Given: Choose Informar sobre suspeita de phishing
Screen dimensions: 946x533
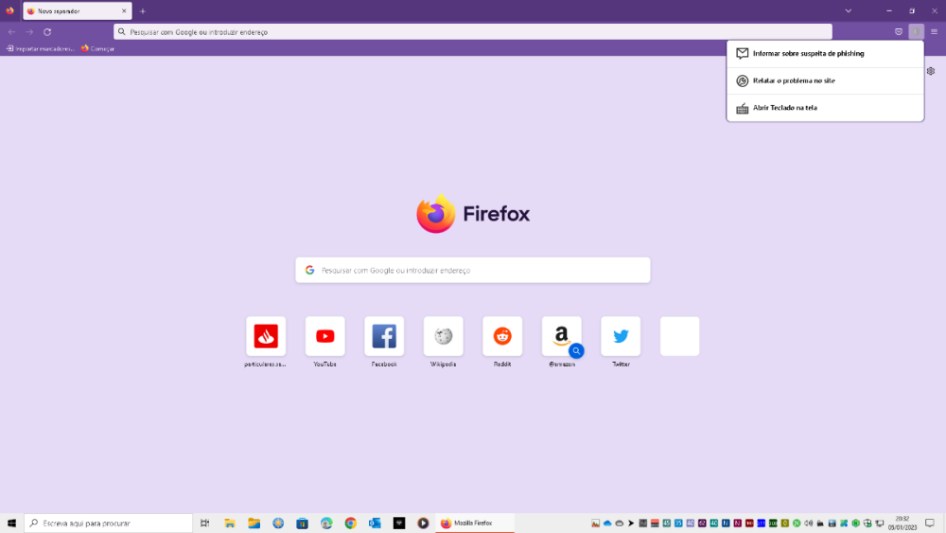Looking at the screenshot, I should click(825, 54).
